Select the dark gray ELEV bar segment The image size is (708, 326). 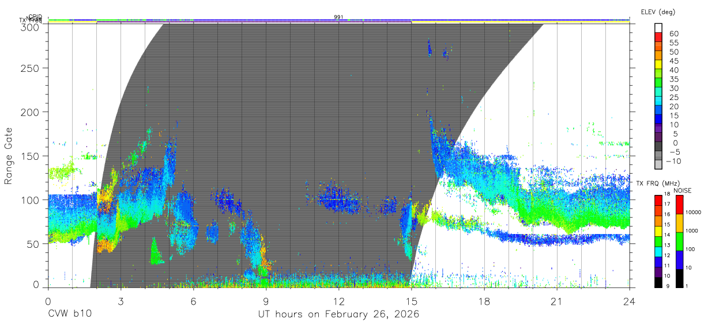coord(659,147)
